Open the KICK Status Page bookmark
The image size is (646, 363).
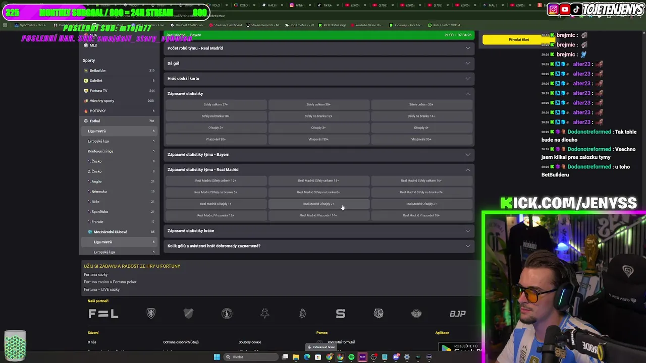(x=333, y=25)
